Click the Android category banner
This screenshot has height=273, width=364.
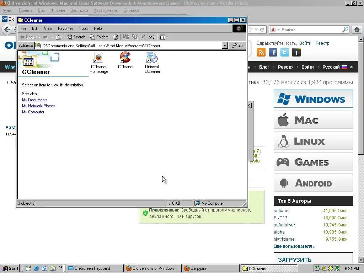pyautogui.click(x=313, y=183)
